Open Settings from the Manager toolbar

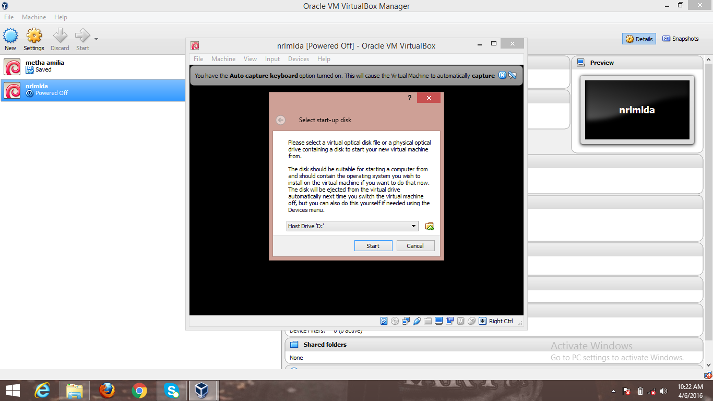tap(34, 40)
